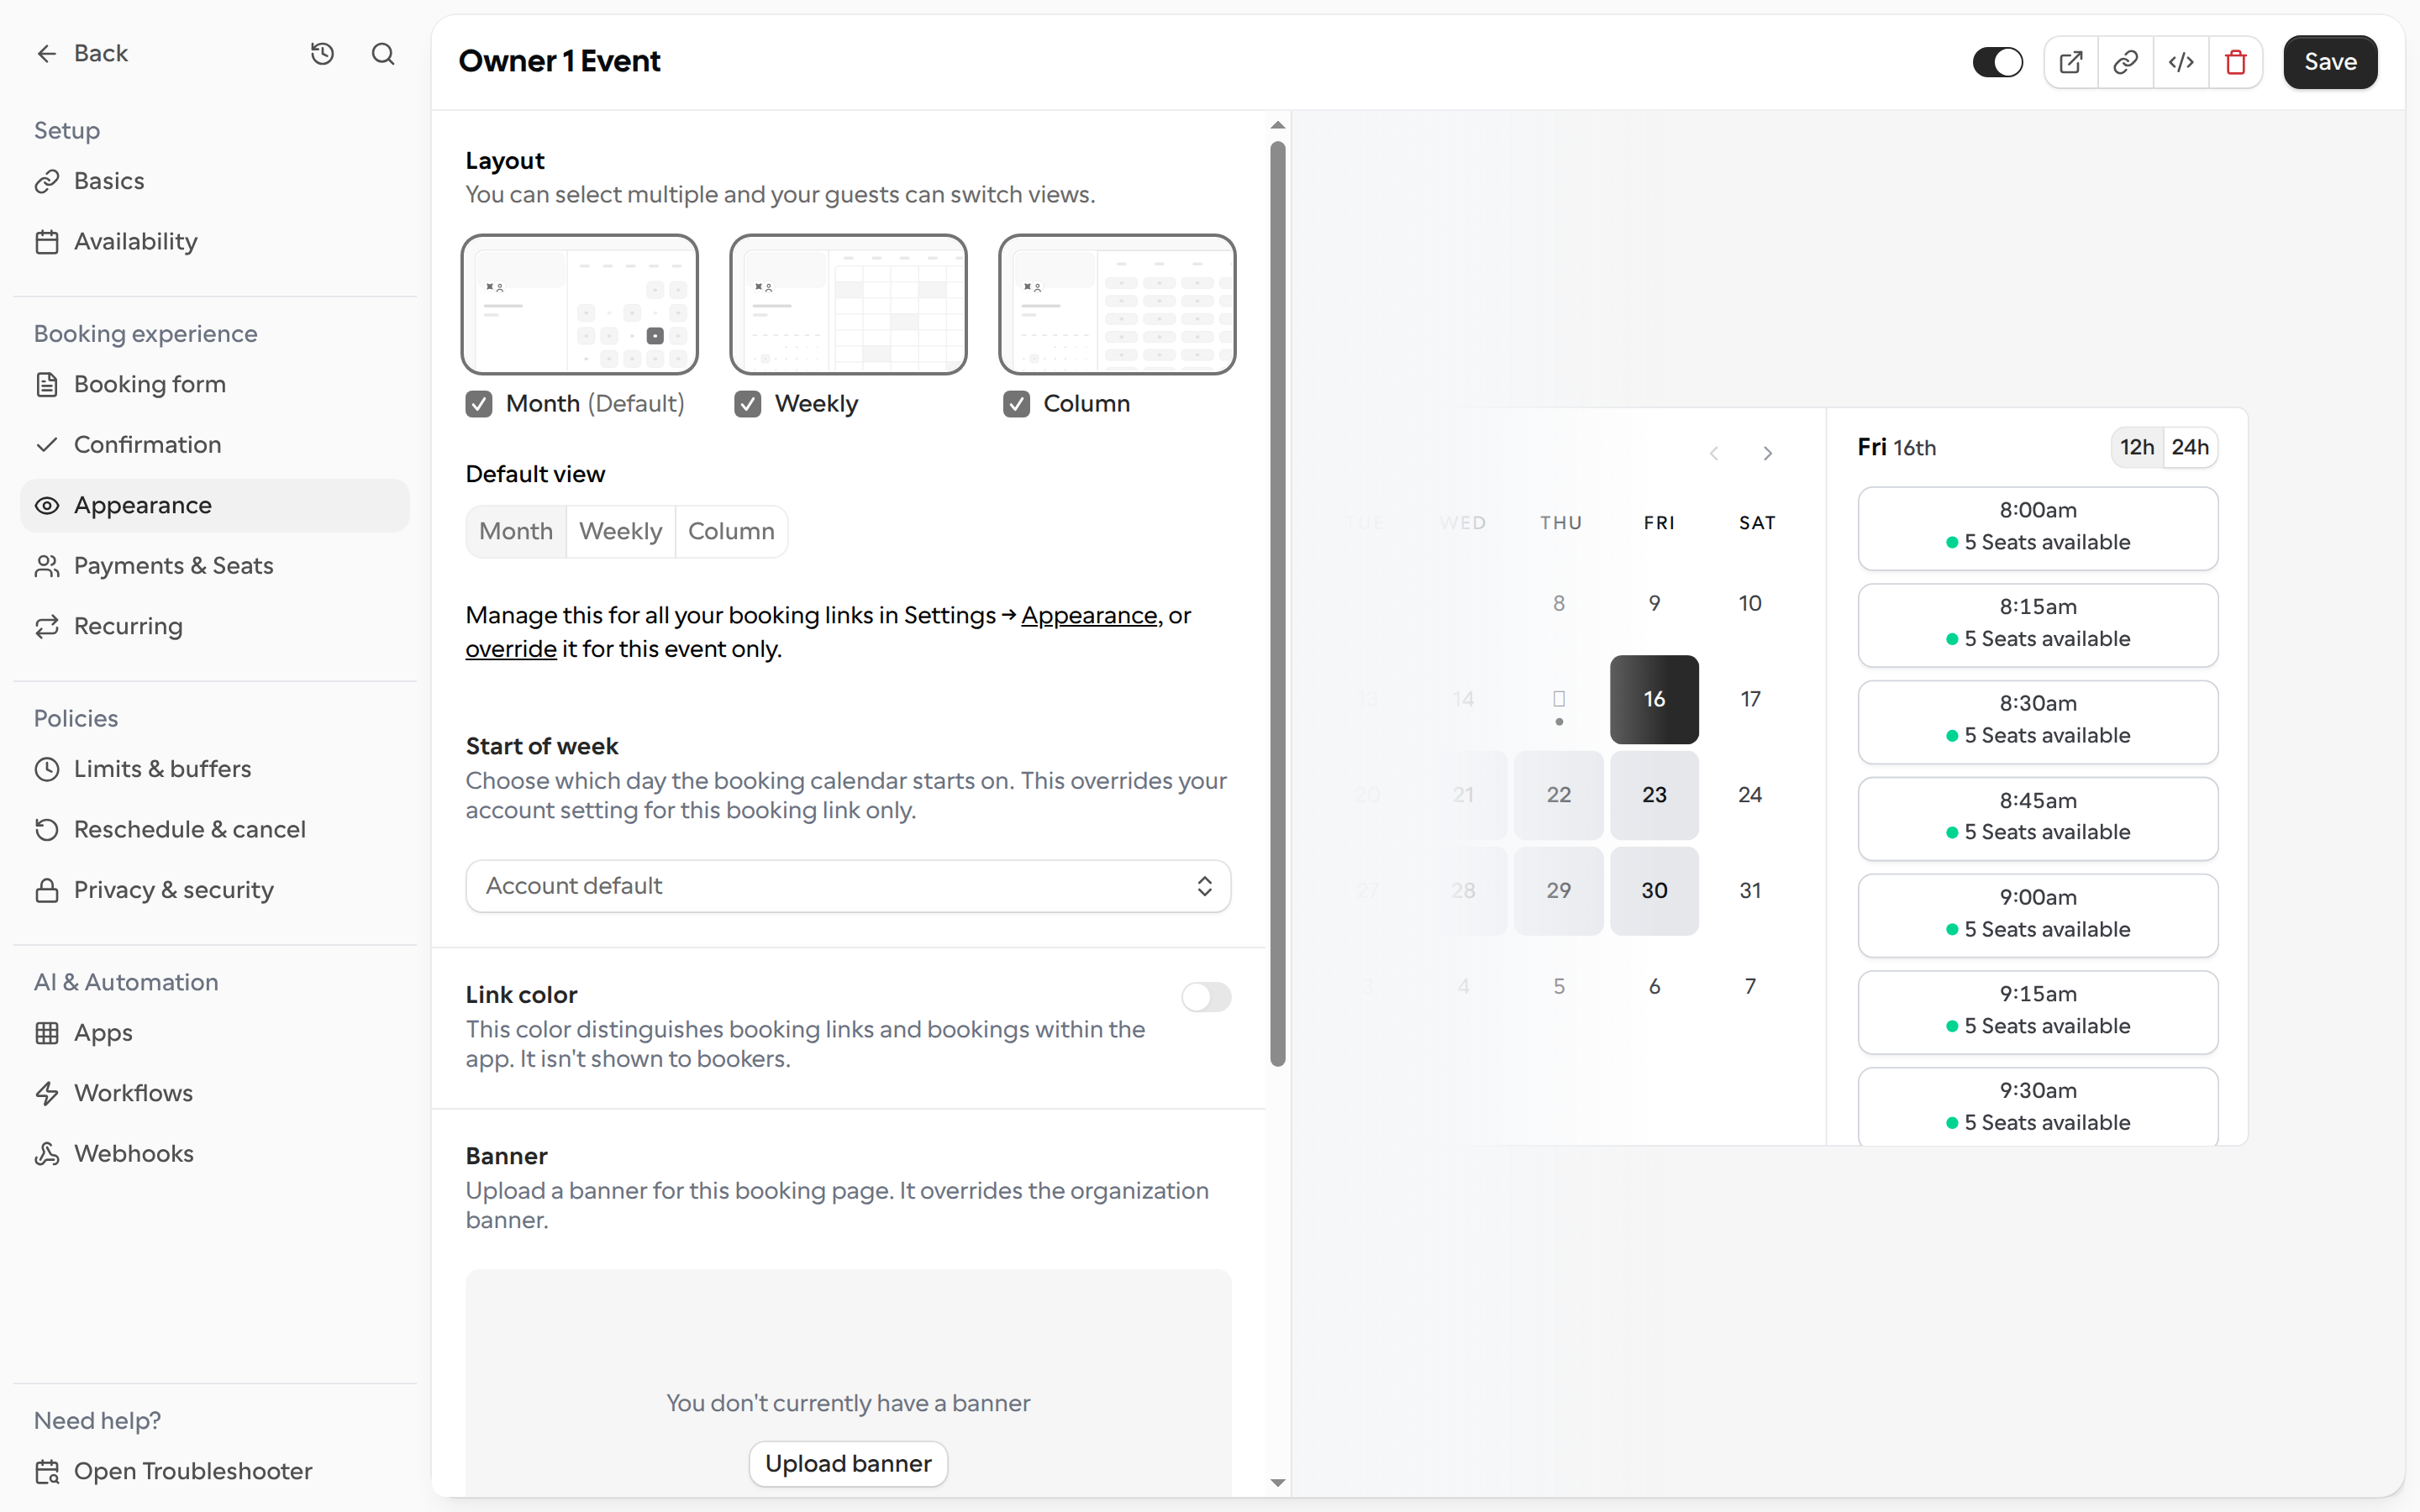Open Reschedule & cancel section
The image size is (2420, 1512).
pos(215,830)
